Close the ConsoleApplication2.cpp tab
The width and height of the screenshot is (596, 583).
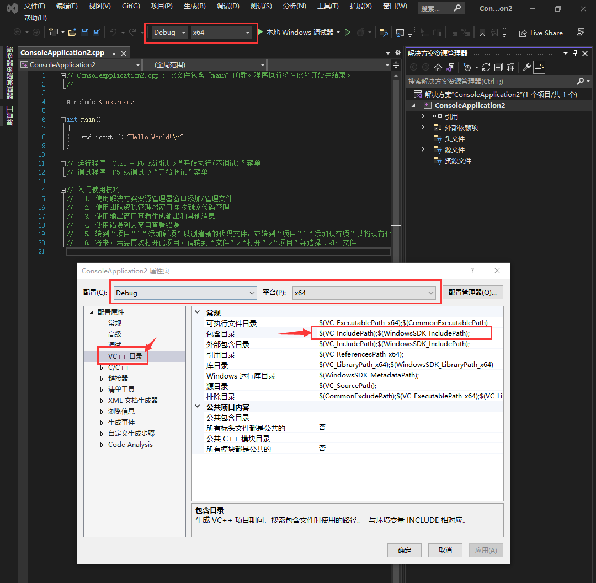(124, 53)
